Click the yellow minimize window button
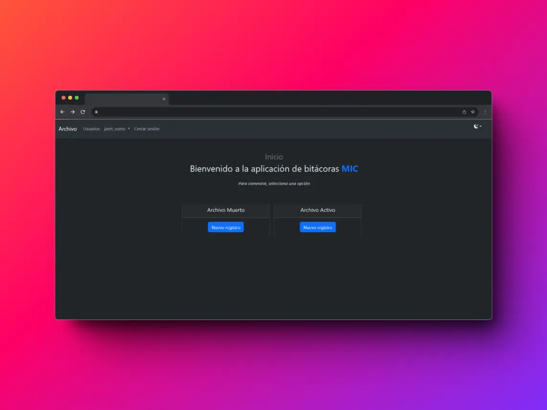This screenshot has height=410, width=547. tap(70, 98)
